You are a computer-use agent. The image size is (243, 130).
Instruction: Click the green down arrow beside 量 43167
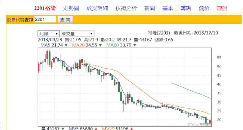pyautogui.click(x=63, y=129)
